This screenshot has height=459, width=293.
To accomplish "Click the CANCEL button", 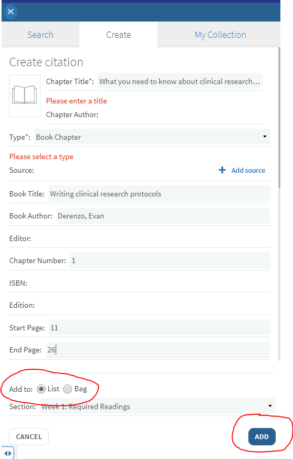I will 29,436.
